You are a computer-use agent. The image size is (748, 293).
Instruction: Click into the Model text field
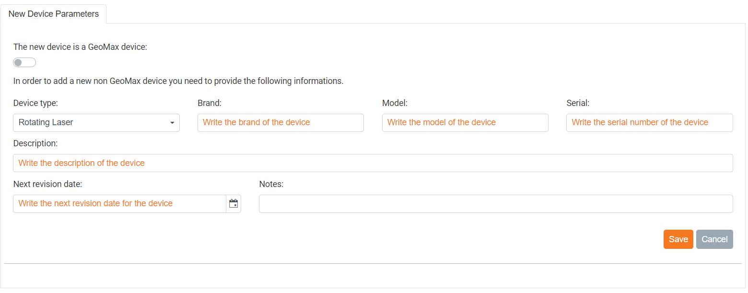coord(465,122)
